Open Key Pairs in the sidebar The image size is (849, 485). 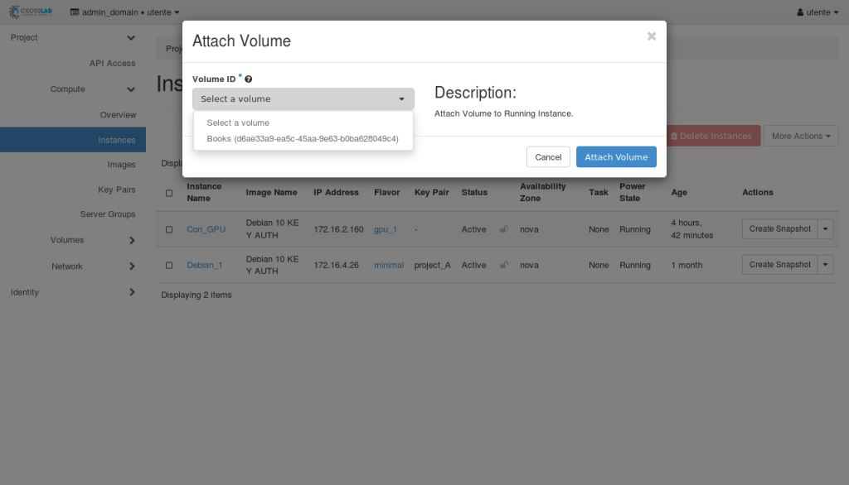116,190
